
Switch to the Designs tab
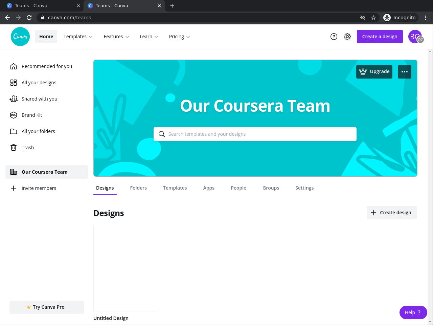coord(105,188)
